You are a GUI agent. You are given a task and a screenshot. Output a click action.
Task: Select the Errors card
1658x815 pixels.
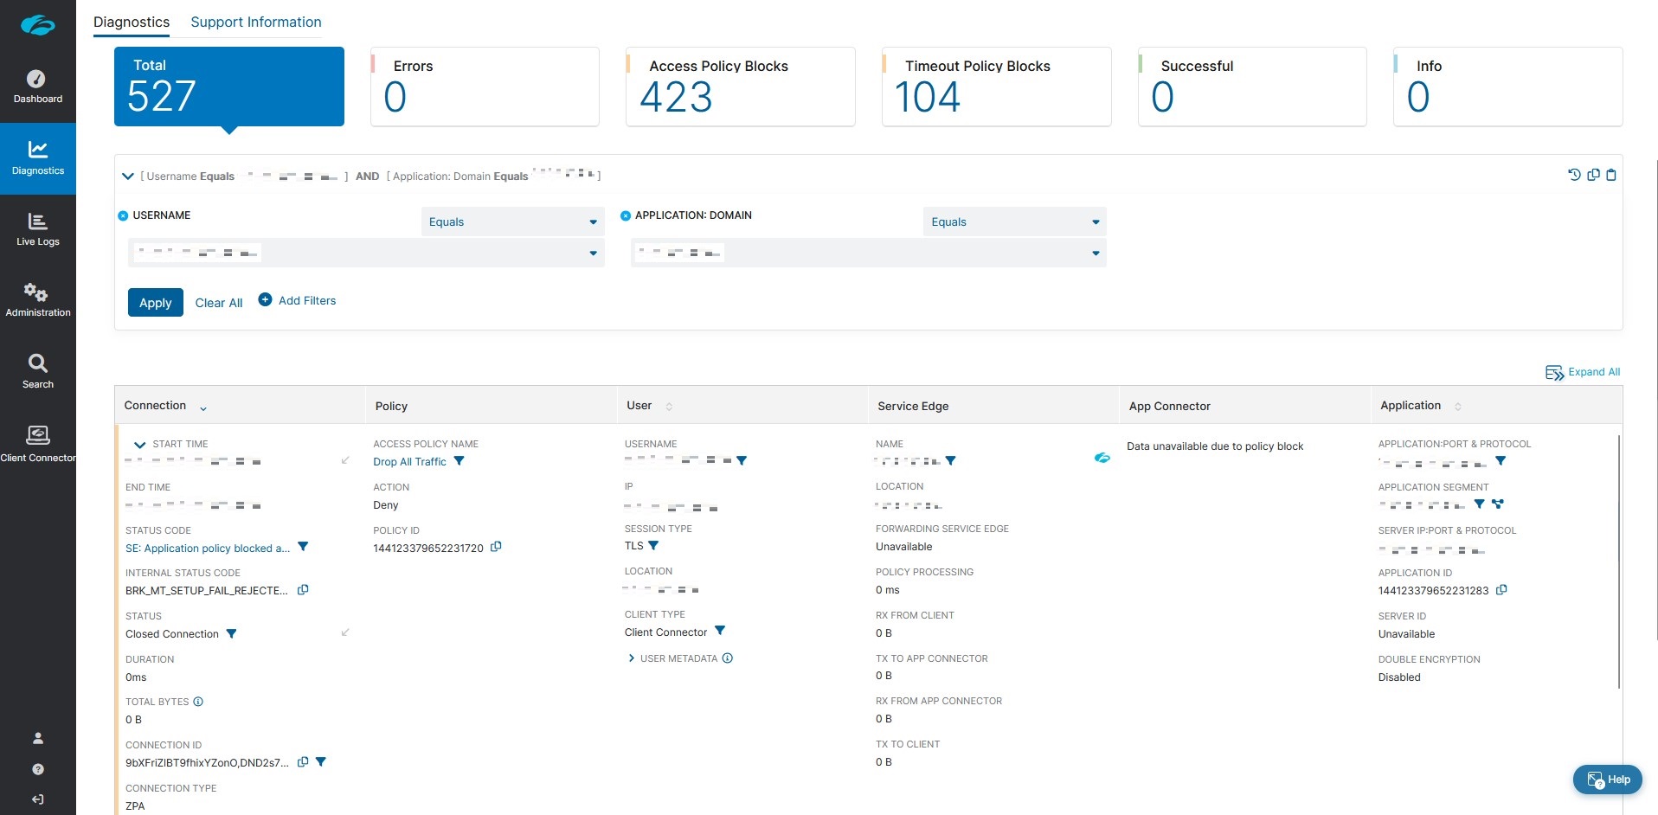point(485,87)
